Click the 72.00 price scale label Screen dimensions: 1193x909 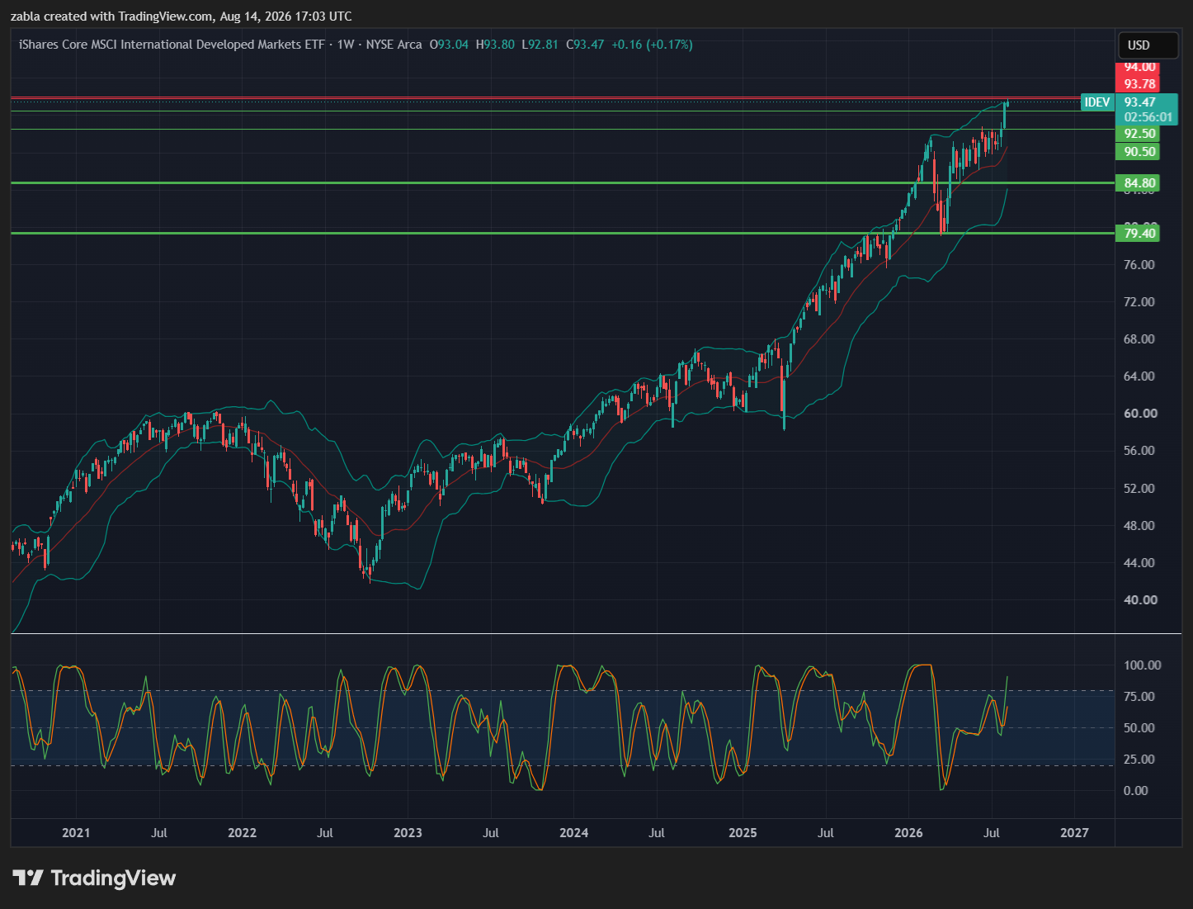(x=1139, y=302)
